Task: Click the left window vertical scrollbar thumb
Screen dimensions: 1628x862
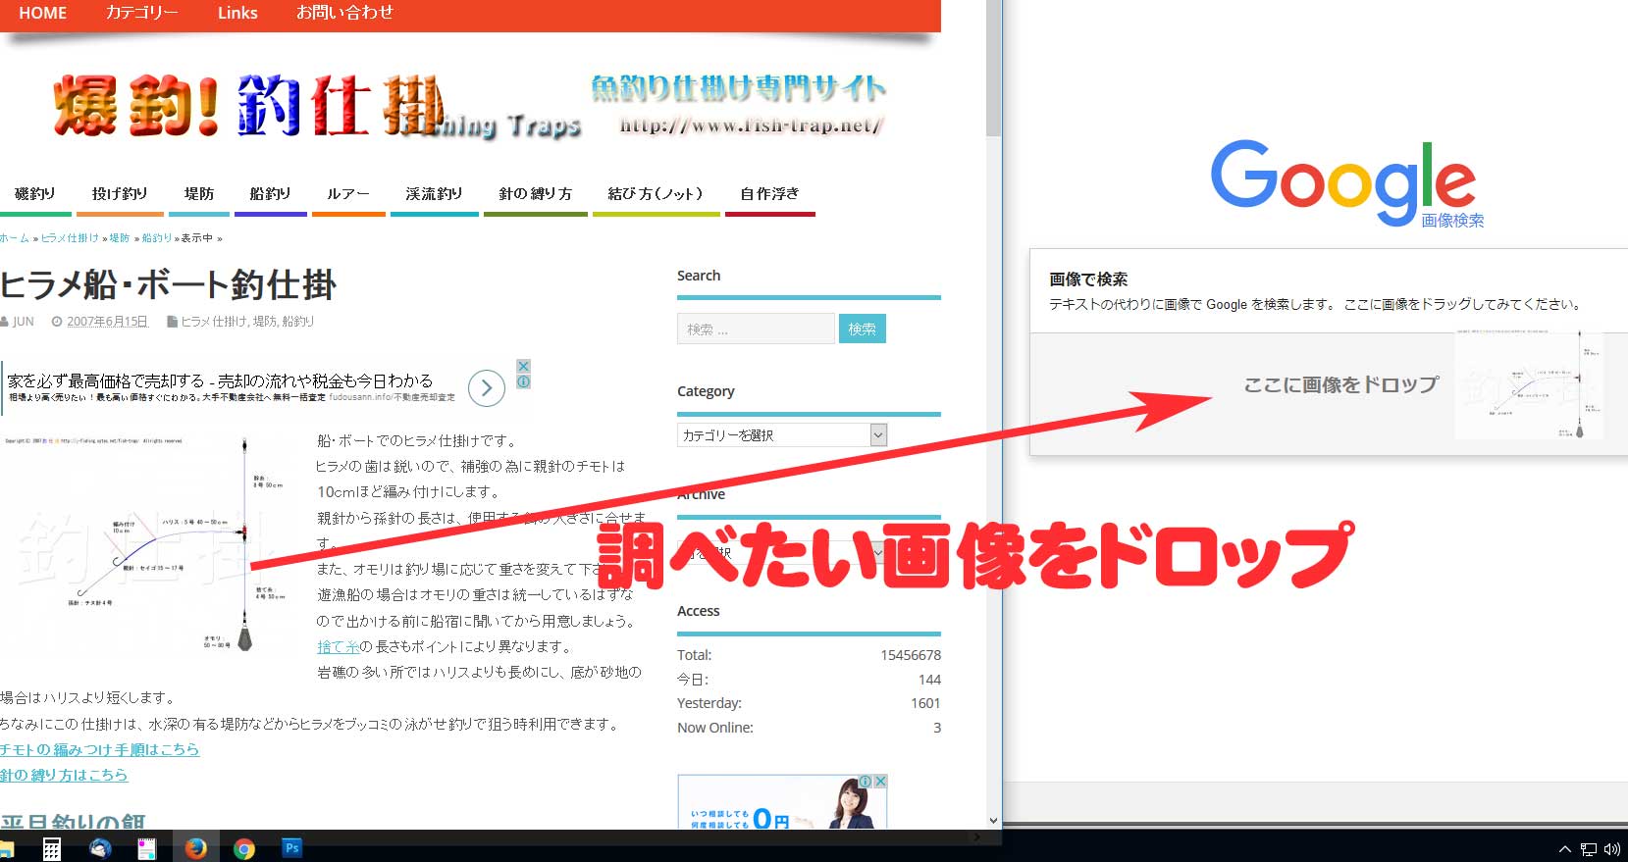Action: pyautogui.click(x=993, y=69)
